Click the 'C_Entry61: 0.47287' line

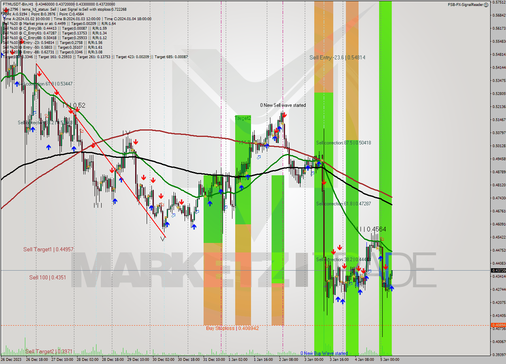pyautogui.click(x=55, y=33)
